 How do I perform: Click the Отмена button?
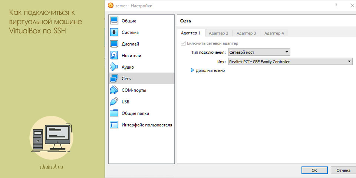click(343, 170)
